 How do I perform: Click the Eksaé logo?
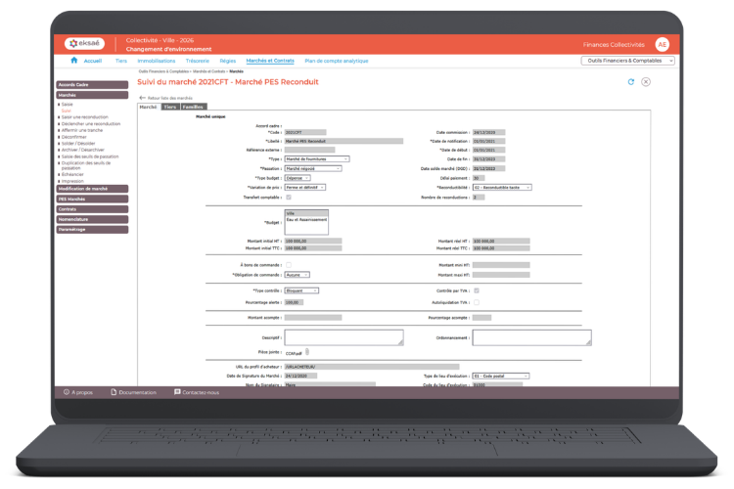point(85,44)
